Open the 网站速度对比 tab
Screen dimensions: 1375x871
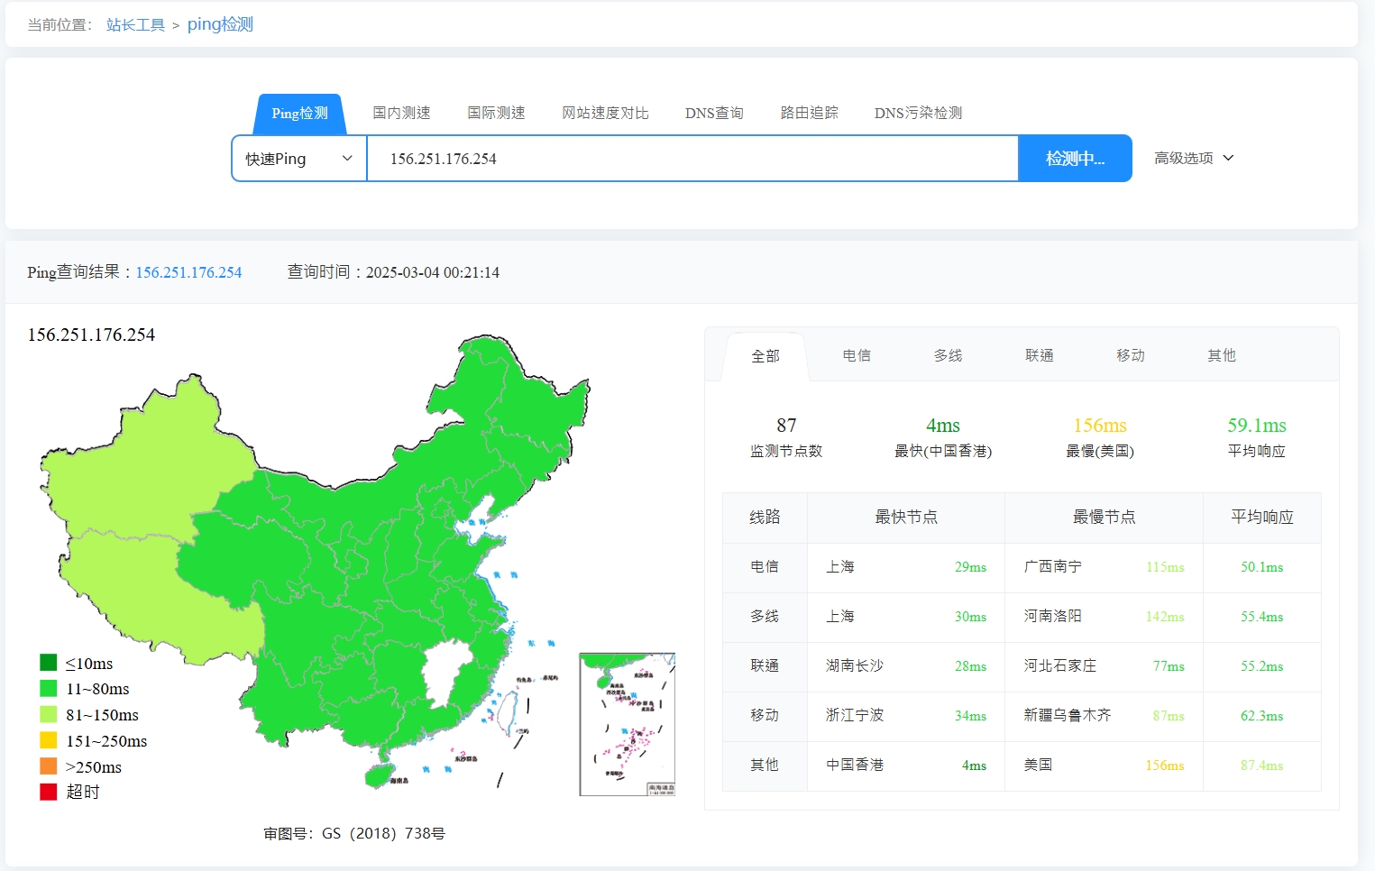pos(605,113)
